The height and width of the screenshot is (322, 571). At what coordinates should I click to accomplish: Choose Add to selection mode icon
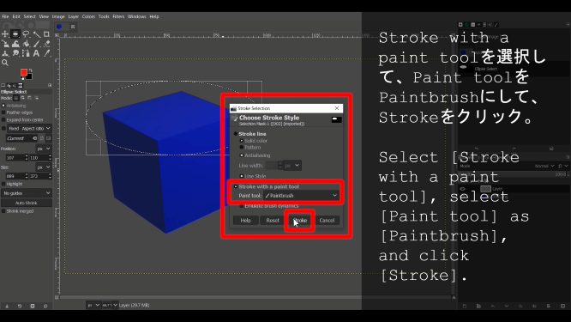(x=22, y=98)
